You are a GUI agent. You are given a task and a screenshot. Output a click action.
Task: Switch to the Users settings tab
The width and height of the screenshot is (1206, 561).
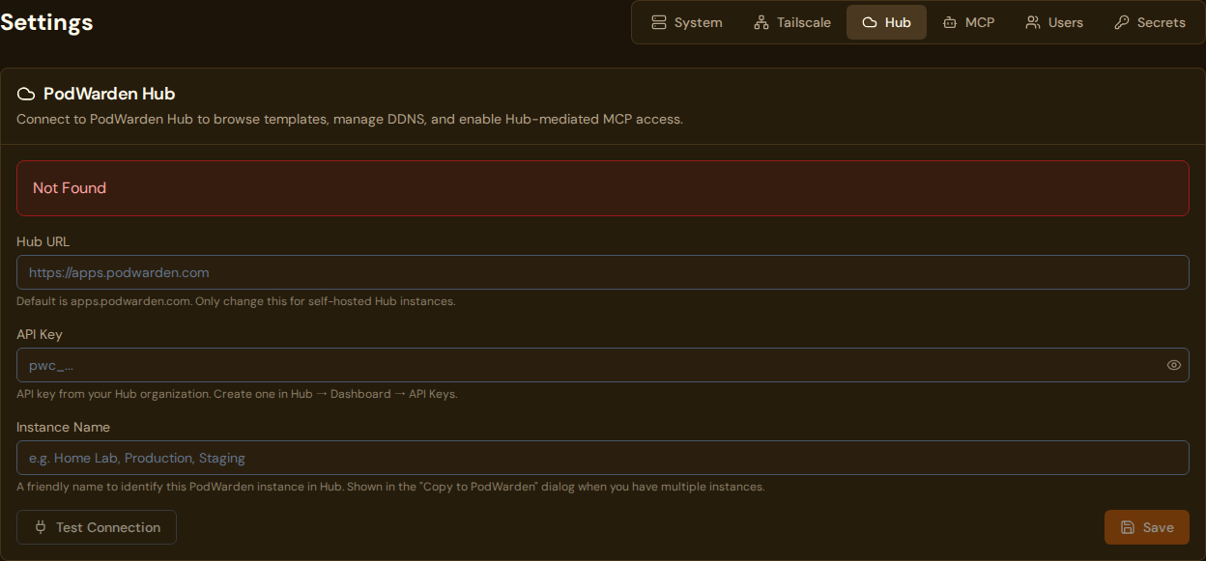(x=1053, y=21)
